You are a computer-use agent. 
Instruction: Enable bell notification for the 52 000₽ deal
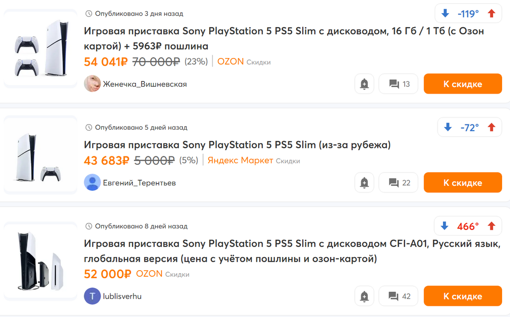(x=364, y=296)
